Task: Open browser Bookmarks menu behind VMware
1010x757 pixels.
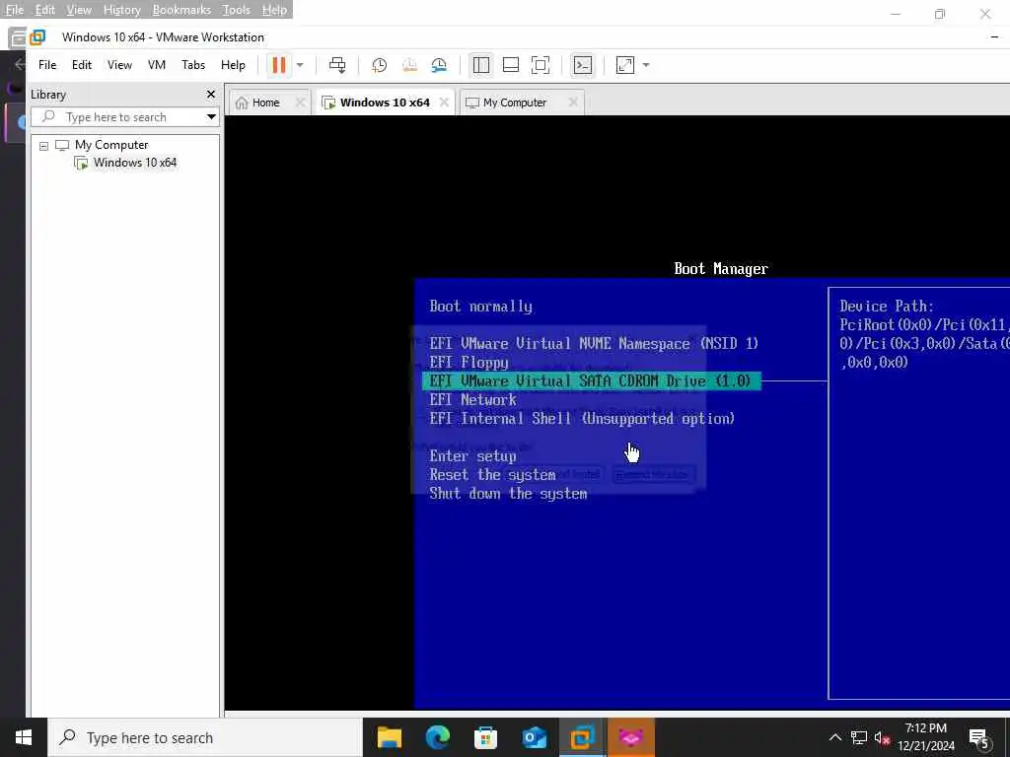Action: point(181,10)
